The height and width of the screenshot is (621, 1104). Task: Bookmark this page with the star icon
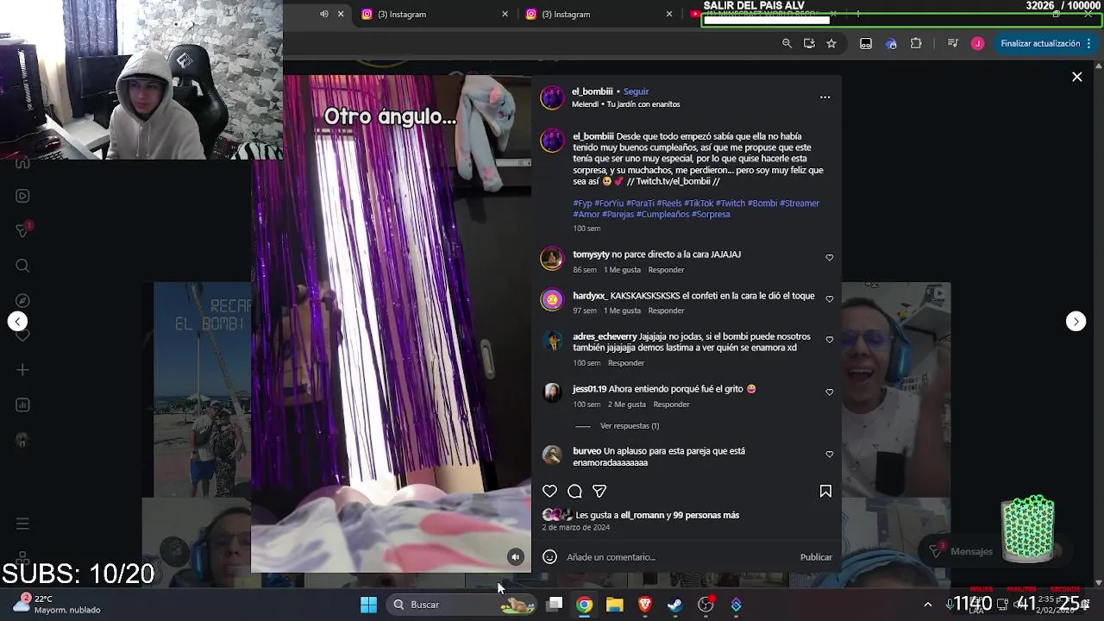(831, 43)
